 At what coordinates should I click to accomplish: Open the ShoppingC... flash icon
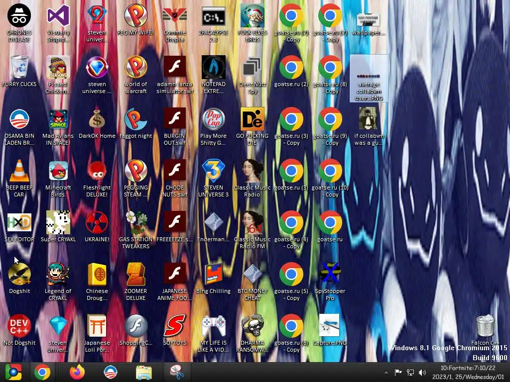coord(135,330)
